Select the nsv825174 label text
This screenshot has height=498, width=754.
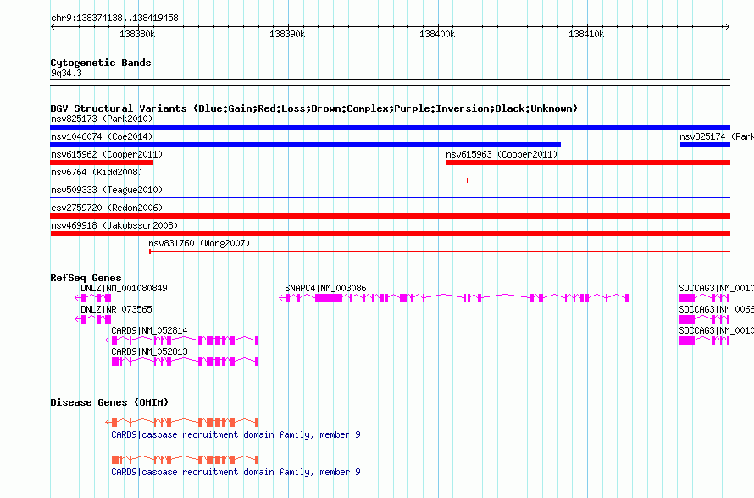tap(717, 136)
